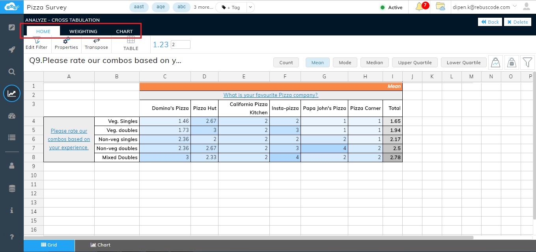Viewport: 536px width, 252px height.
Task: Toggle Upper Quartile statistic
Action: point(415,62)
